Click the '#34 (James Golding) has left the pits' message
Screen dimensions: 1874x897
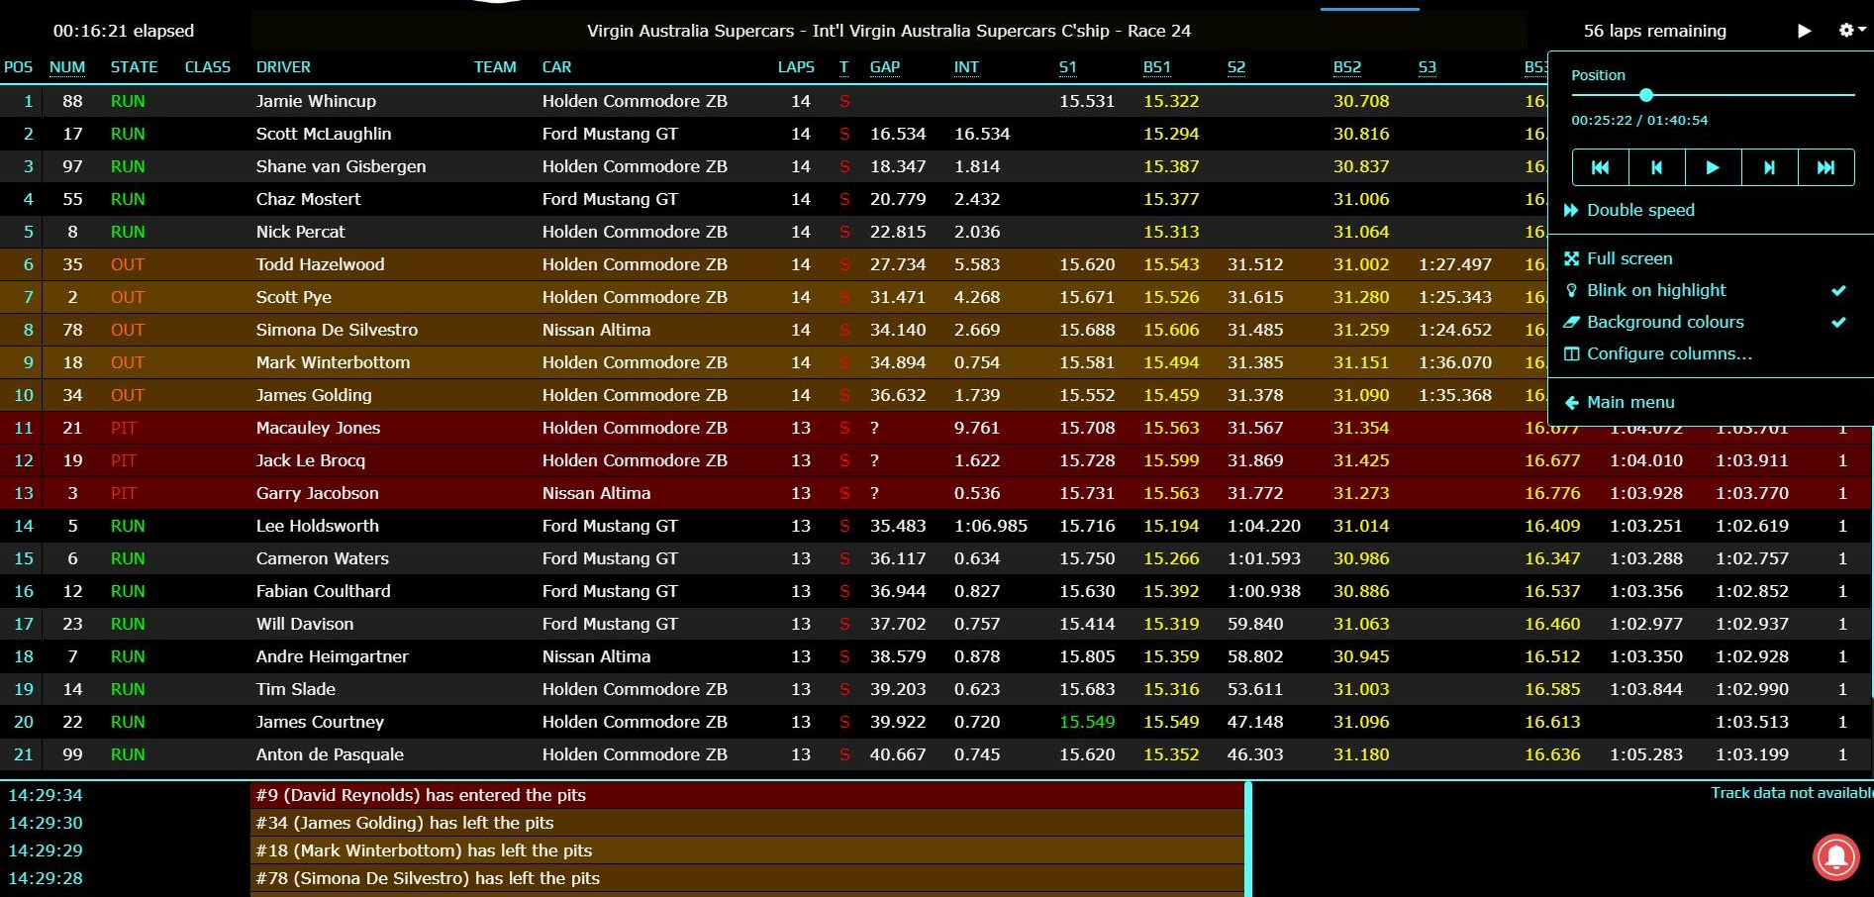[747, 823]
